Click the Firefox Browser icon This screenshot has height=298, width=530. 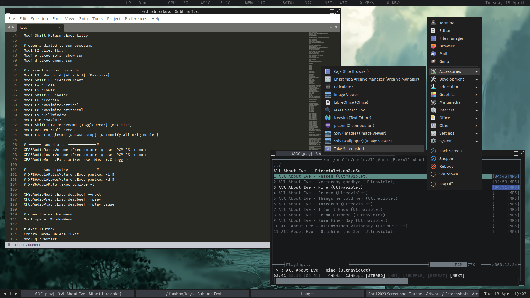point(433,46)
